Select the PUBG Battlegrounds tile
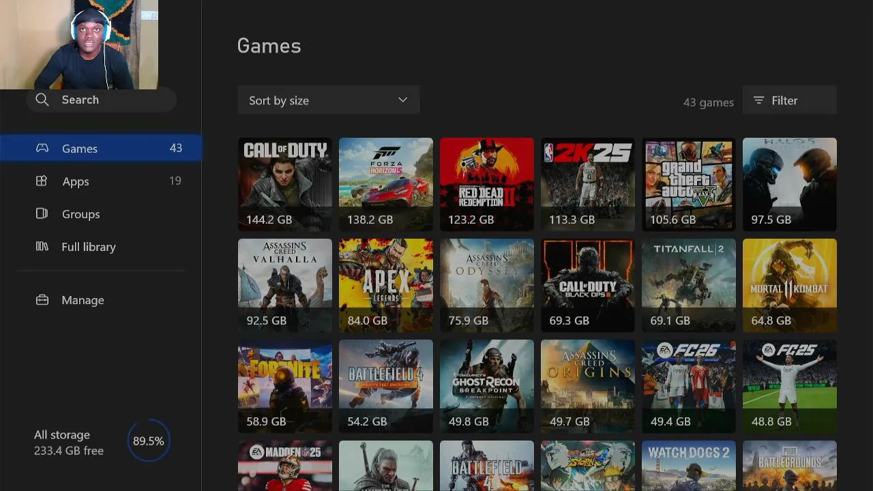Viewport: 873px width, 491px height. [x=790, y=466]
